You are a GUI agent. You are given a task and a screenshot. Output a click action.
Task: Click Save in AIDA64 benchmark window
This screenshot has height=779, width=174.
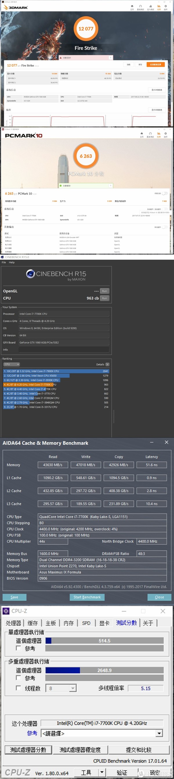tap(14, 597)
